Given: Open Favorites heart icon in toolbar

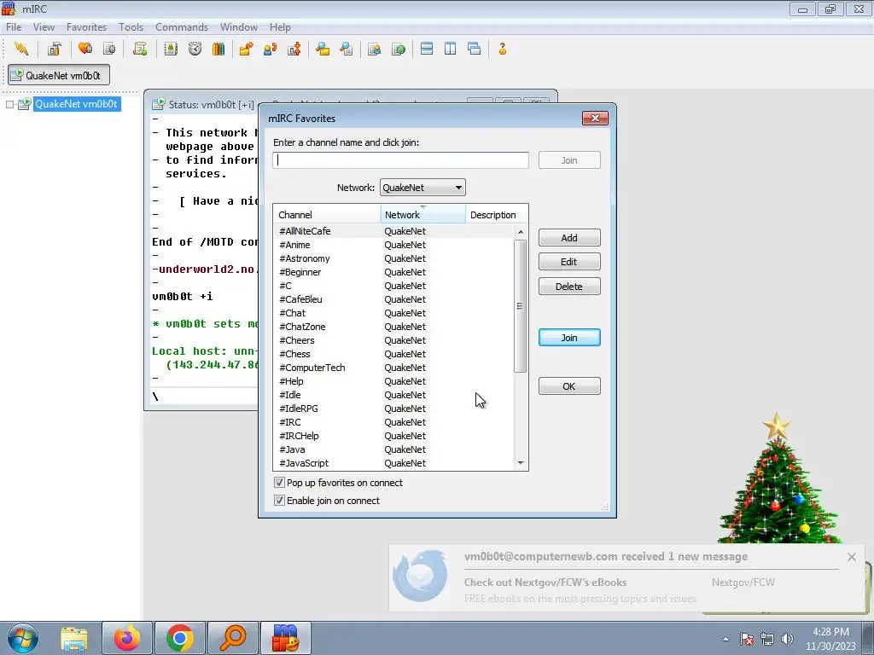Looking at the screenshot, I should (85, 49).
